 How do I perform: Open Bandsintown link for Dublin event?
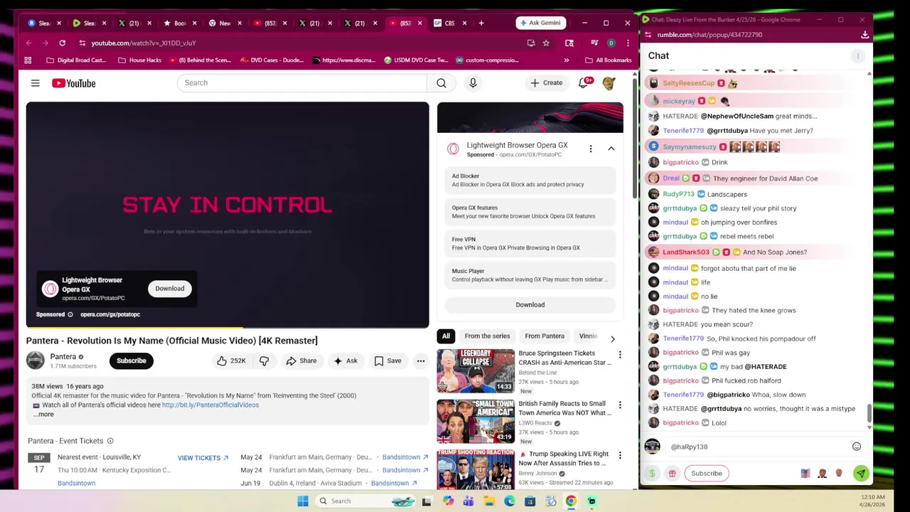point(394,483)
